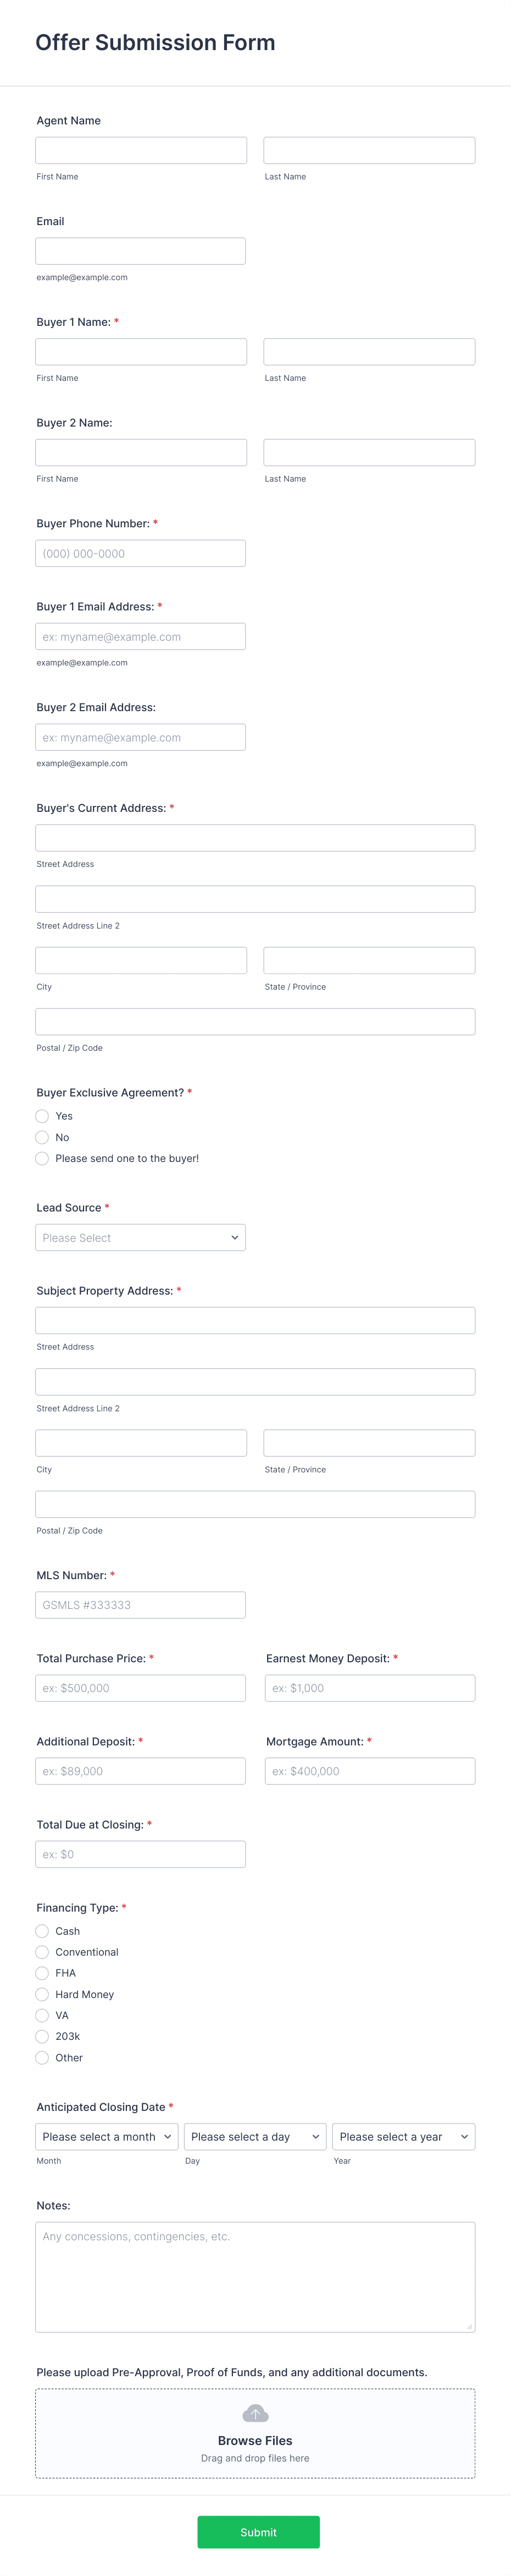Click Browse Files to upload documents
Image resolution: width=511 pixels, height=2576 pixels.
[255, 2440]
